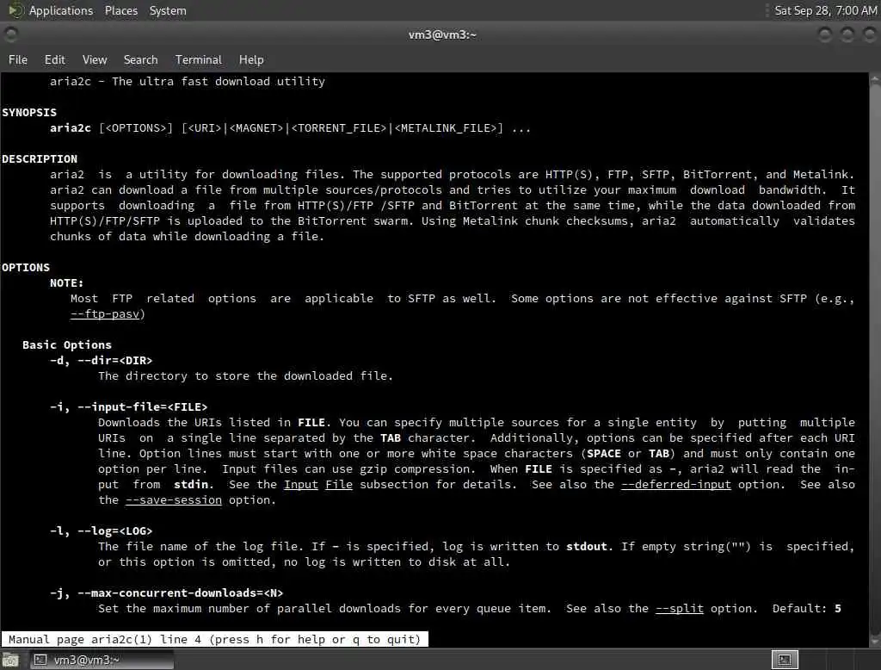Viewport: 881px width, 670px height.
Task: Select the vm3@vm3:~ taskbar button
Action: click(x=102, y=660)
